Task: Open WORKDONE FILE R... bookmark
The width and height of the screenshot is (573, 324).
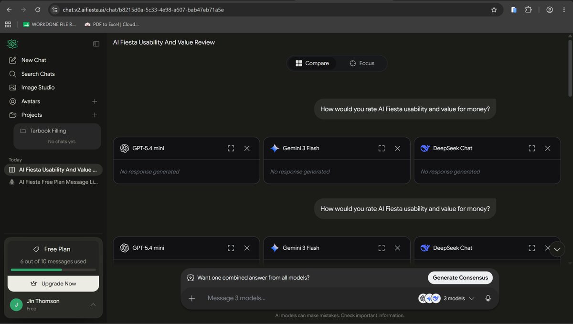Action: (49, 24)
